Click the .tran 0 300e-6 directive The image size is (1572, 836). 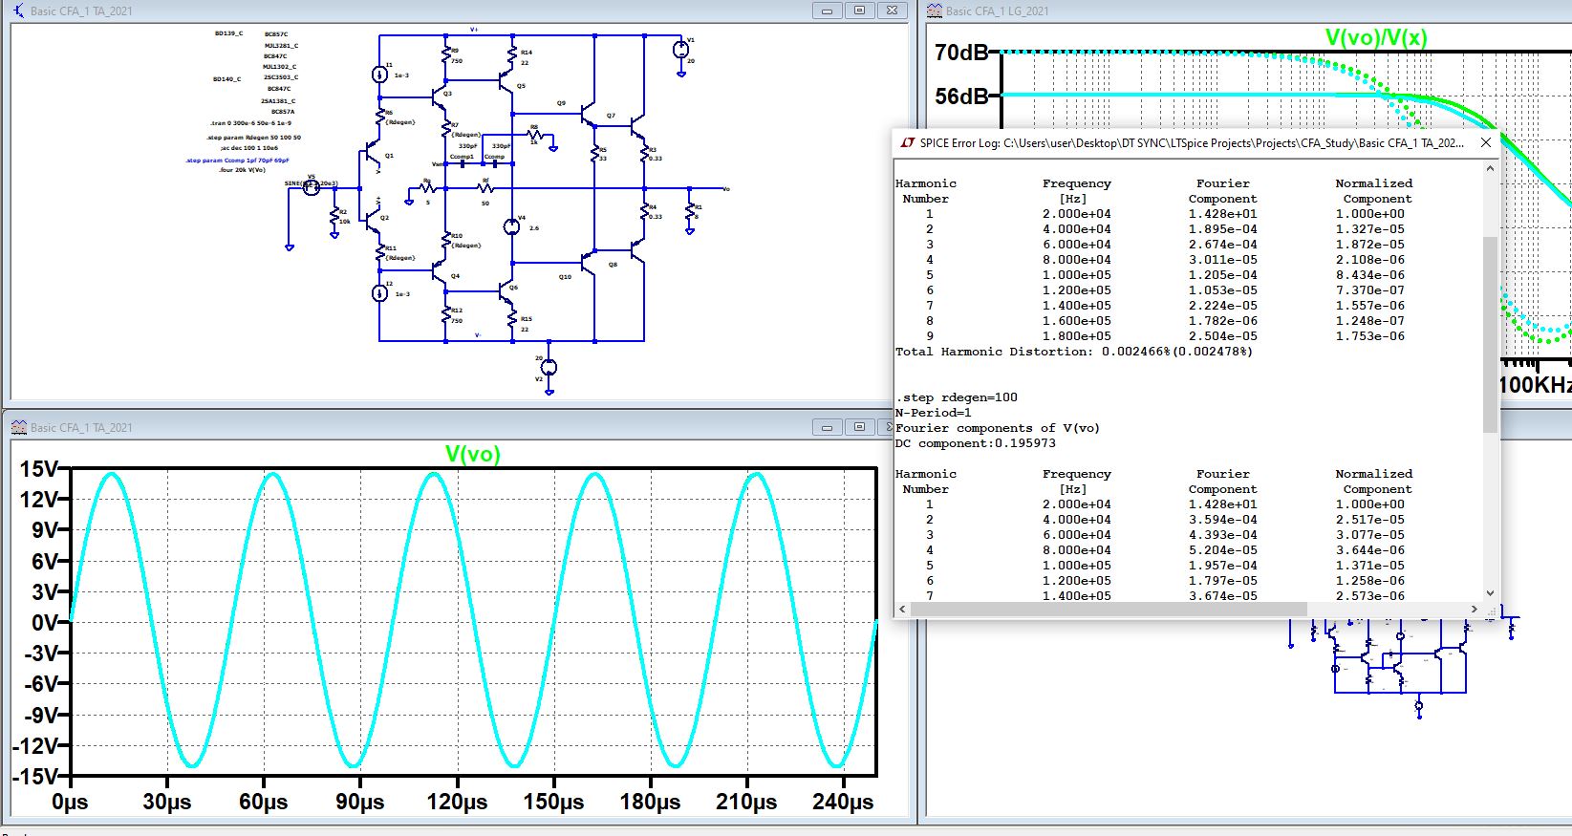(x=251, y=123)
